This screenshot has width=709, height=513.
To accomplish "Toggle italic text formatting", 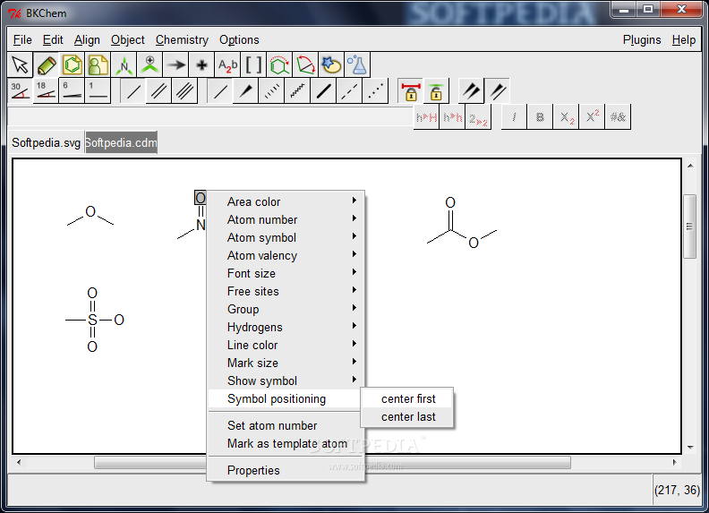I will pos(514,117).
